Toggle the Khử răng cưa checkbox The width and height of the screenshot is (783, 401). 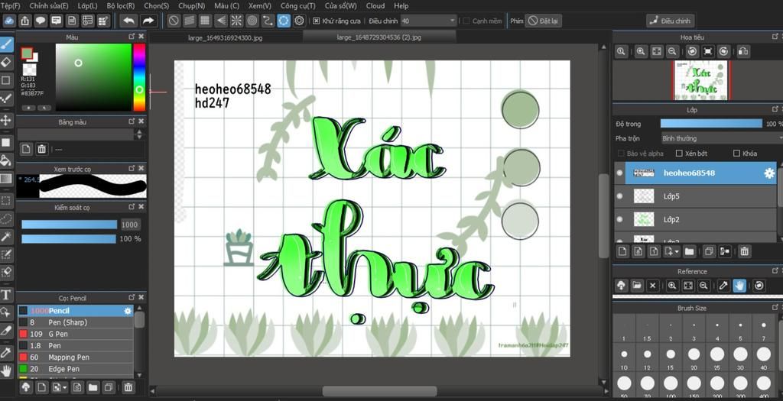pos(316,21)
